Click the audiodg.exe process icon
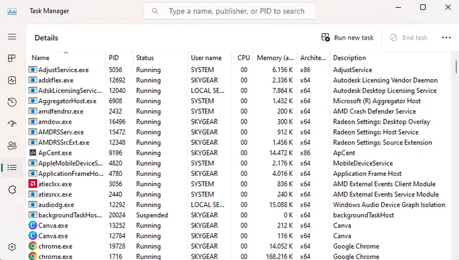 (x=33, y=205)
